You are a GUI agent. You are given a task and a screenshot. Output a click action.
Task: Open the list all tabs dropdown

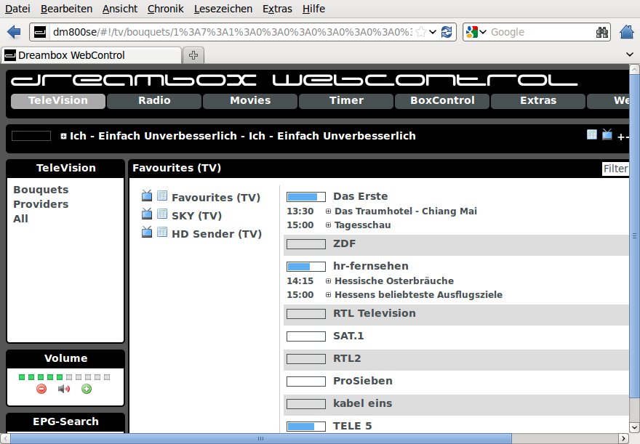pos(629,55)
